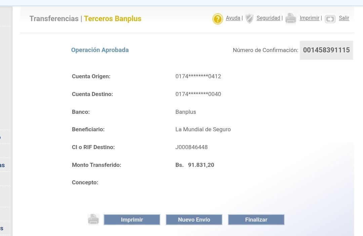Click the Transferencias heading
The width and height of the screenshot is (363, 236).
(x=54, y=19)
